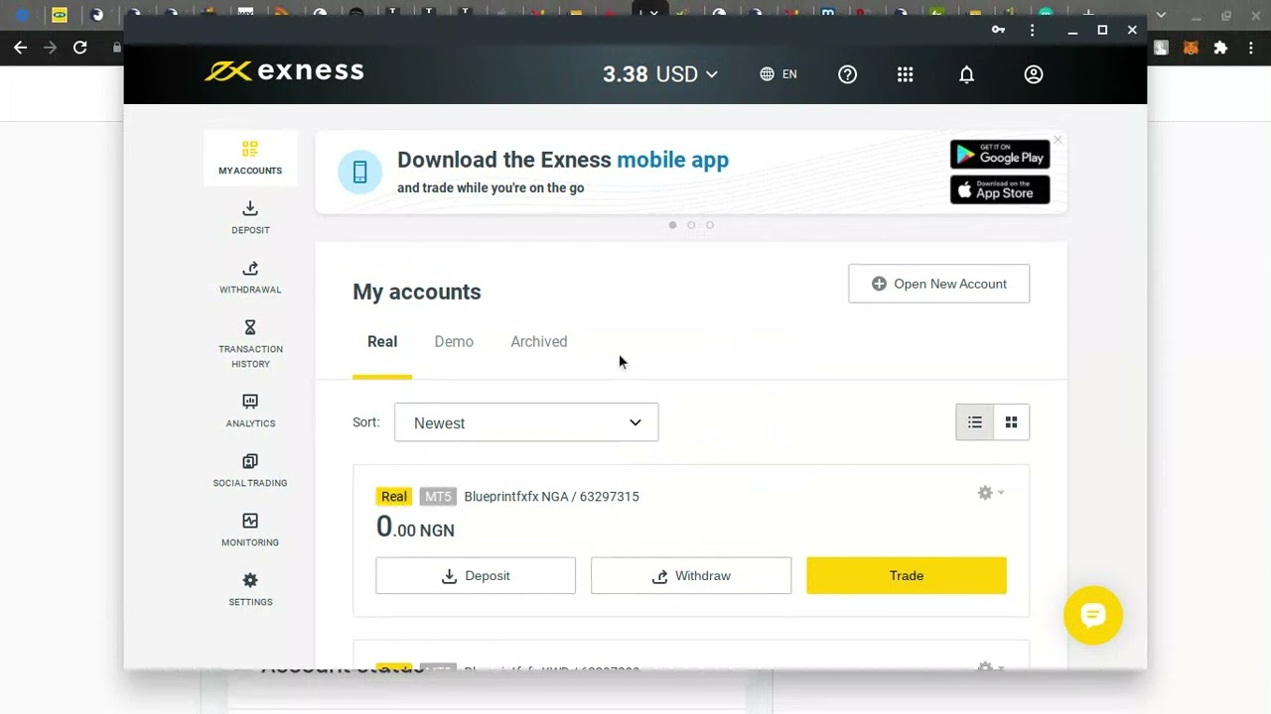The width and height of the screenshot is (1271, 714).
Task: Open the notifications bell
Action: click(x=966, y=74)
